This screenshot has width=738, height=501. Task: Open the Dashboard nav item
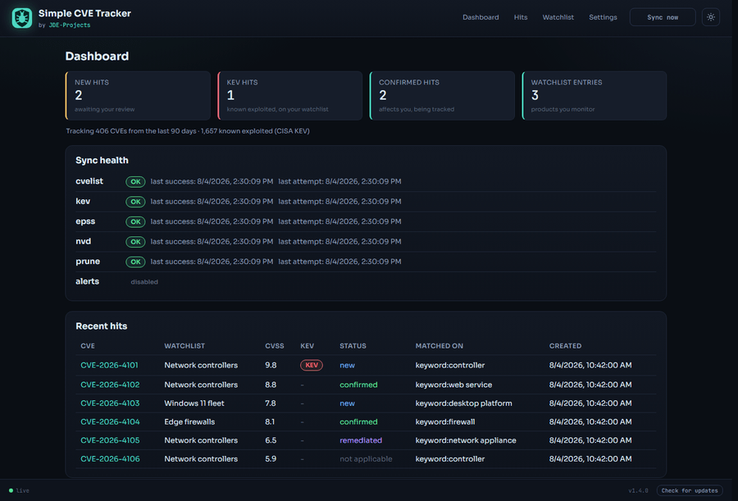point(481,17)
